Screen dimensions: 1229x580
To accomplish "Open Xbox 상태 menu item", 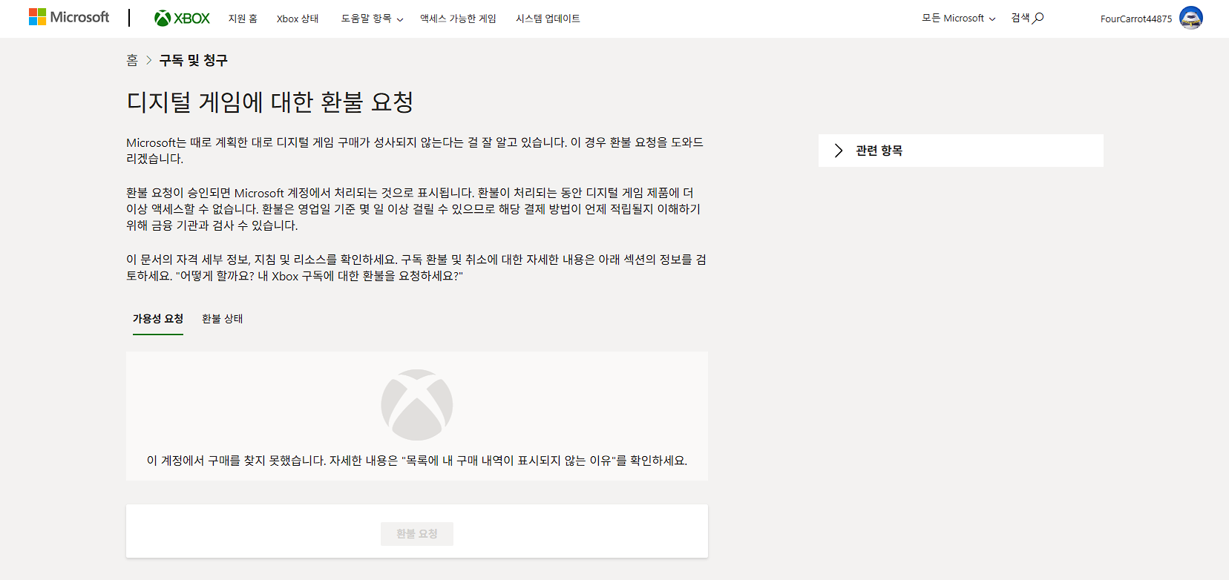I will click(298, 19).
